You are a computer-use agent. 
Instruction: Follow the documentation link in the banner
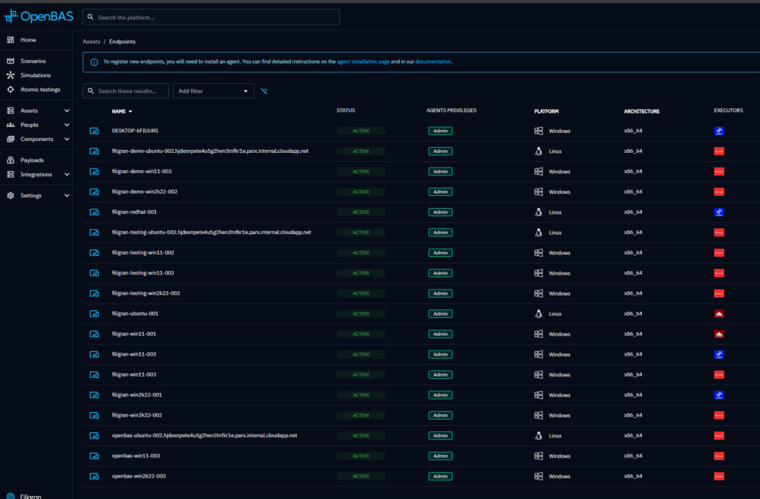[x=433, y=62]
